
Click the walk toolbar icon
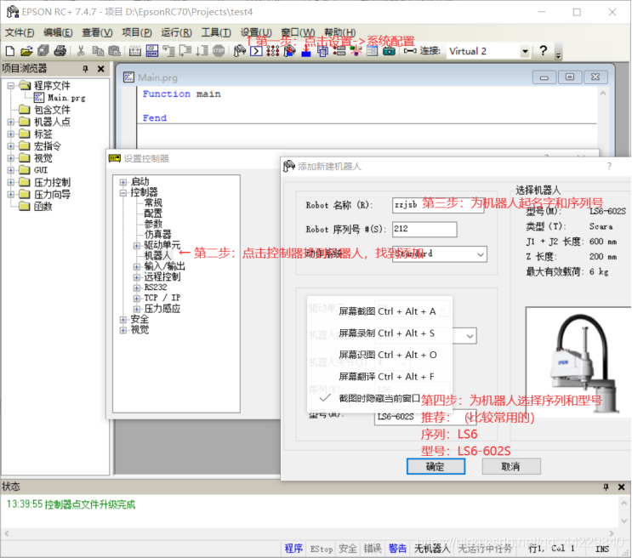[x=202, y=51]
